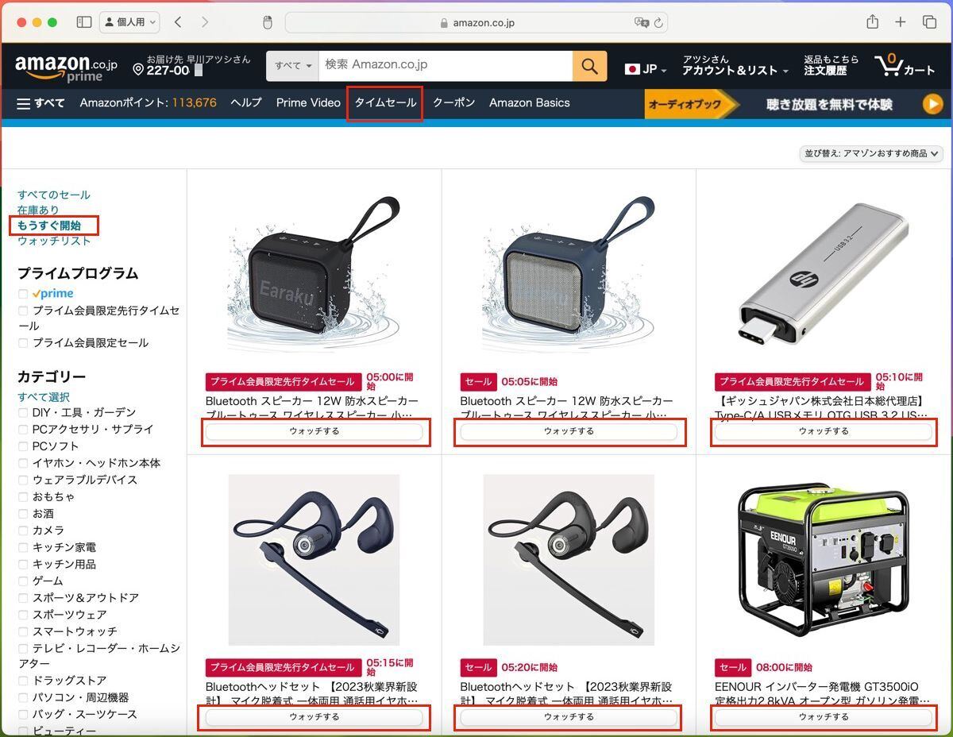
Task: Click ウォッチする under the HP USB memory
Action: (824, 431)
